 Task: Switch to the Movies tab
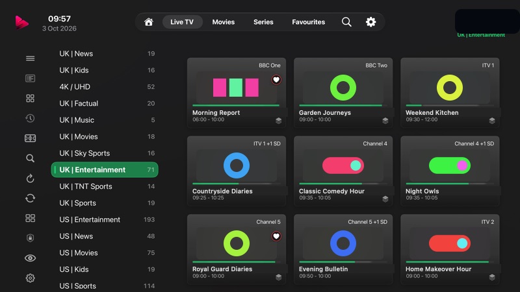224,22
